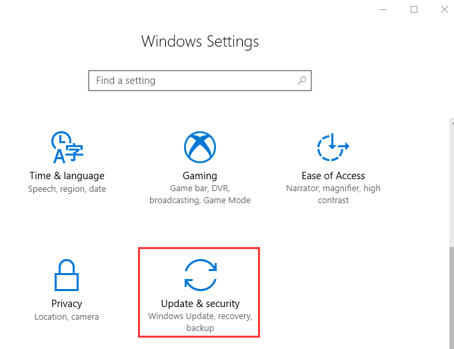
Task: Click the vertical scrollbar thumb
Action: pyautogui.click(x=452, y=298)
